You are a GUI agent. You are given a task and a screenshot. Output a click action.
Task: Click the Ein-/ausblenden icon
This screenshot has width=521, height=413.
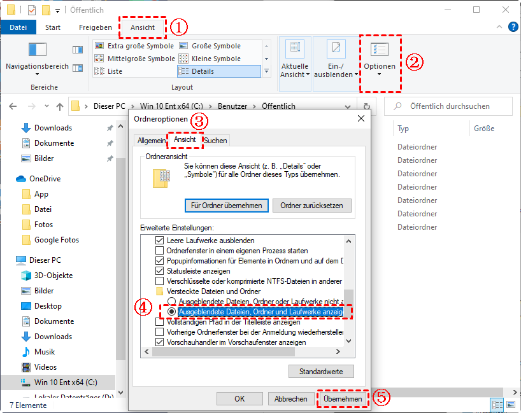pos(336,50)
